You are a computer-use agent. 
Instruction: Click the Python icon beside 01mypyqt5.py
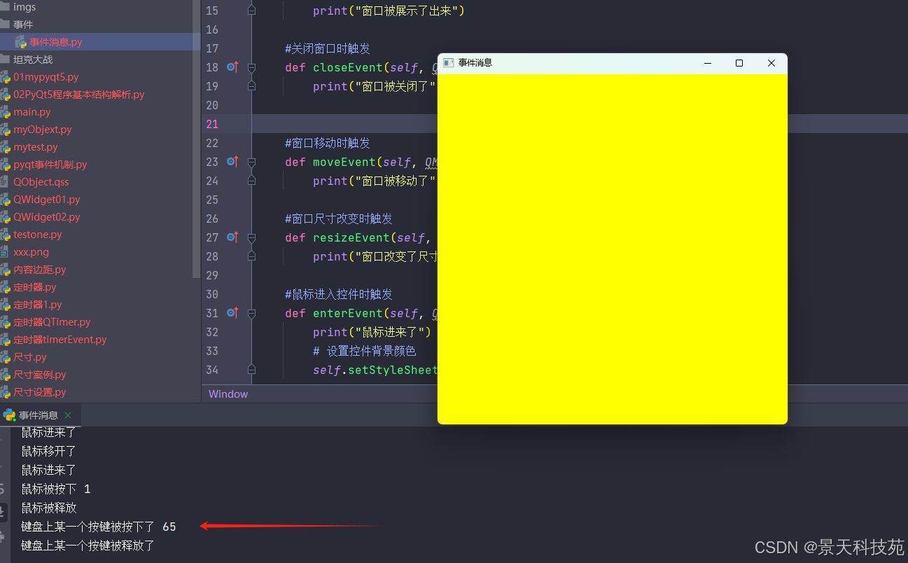5,77
